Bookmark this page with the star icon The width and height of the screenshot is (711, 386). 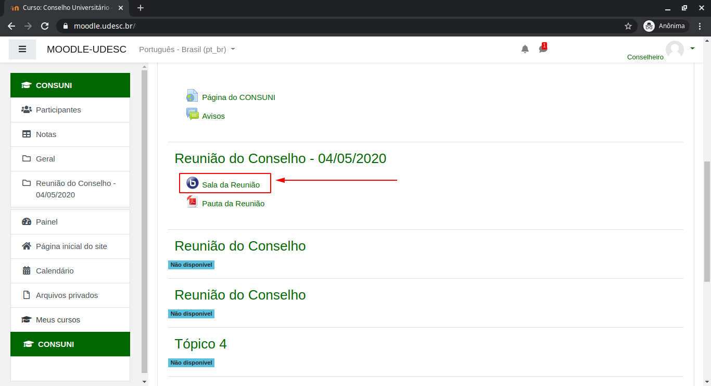point(628,26)
